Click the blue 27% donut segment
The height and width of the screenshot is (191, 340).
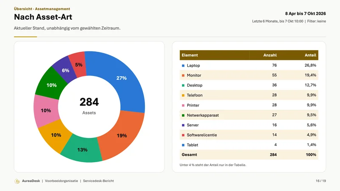tap(122, 78)
